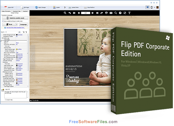Click the Logo Link description text box
Image resolution: width=174 pixels, height=126 pixels.
point(15,95)
